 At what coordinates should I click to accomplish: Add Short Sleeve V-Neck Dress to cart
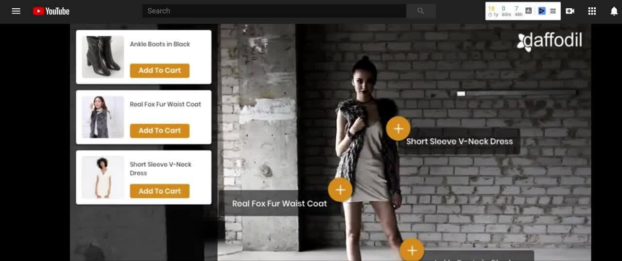(x=159, y=191)
